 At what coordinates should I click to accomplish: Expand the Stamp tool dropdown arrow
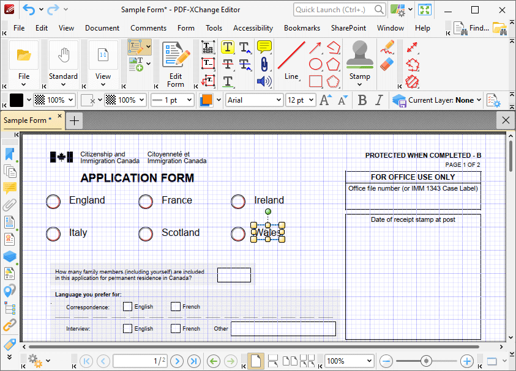tap(359, 84)
